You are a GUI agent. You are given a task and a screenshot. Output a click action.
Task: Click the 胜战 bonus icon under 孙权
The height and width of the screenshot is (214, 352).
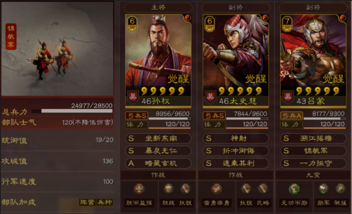(168, 189)
